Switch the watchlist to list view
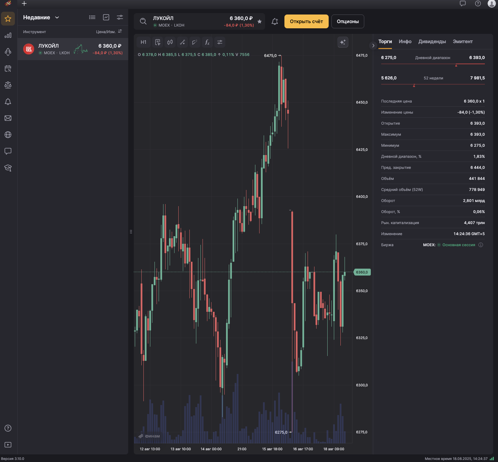The width and height of the screenshot is (498, 462). coord(92,17)
